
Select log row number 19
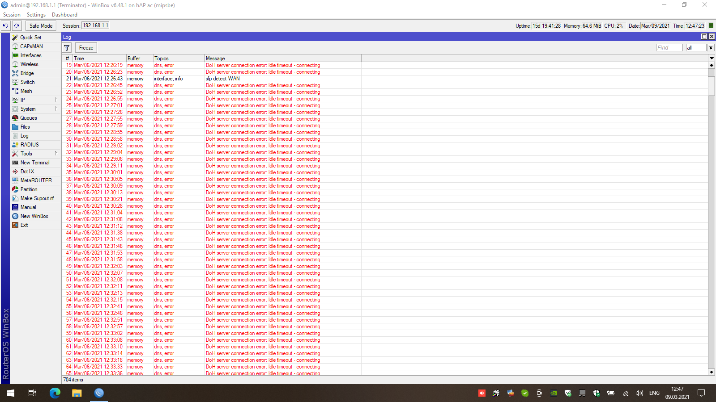tap(385, 65)
